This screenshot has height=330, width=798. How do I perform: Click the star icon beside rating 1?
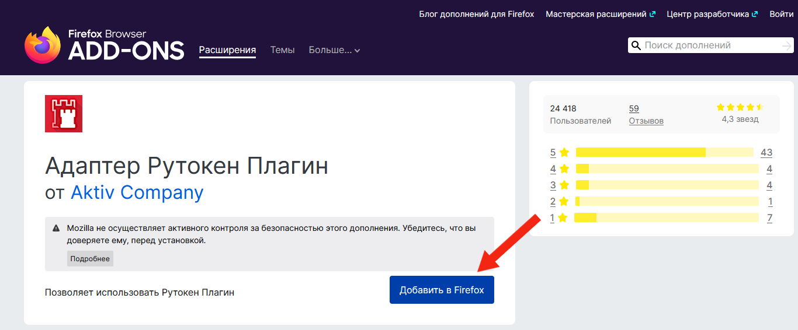[562, 217]
